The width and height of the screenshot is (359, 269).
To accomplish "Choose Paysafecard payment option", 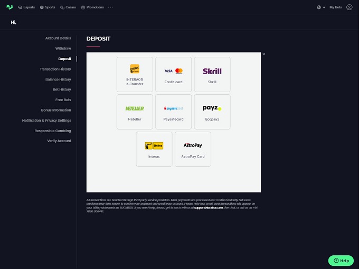I will [x=173, y=112].
